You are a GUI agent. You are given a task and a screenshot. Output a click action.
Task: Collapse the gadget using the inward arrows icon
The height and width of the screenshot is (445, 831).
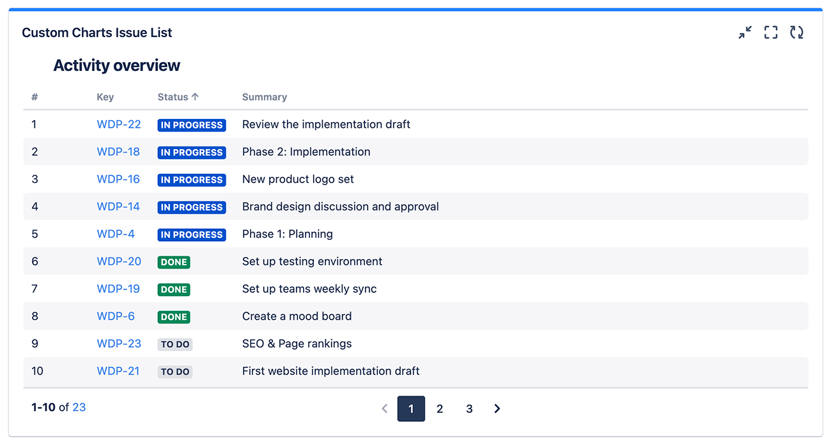pyautogui.click(x=745, y=32)
